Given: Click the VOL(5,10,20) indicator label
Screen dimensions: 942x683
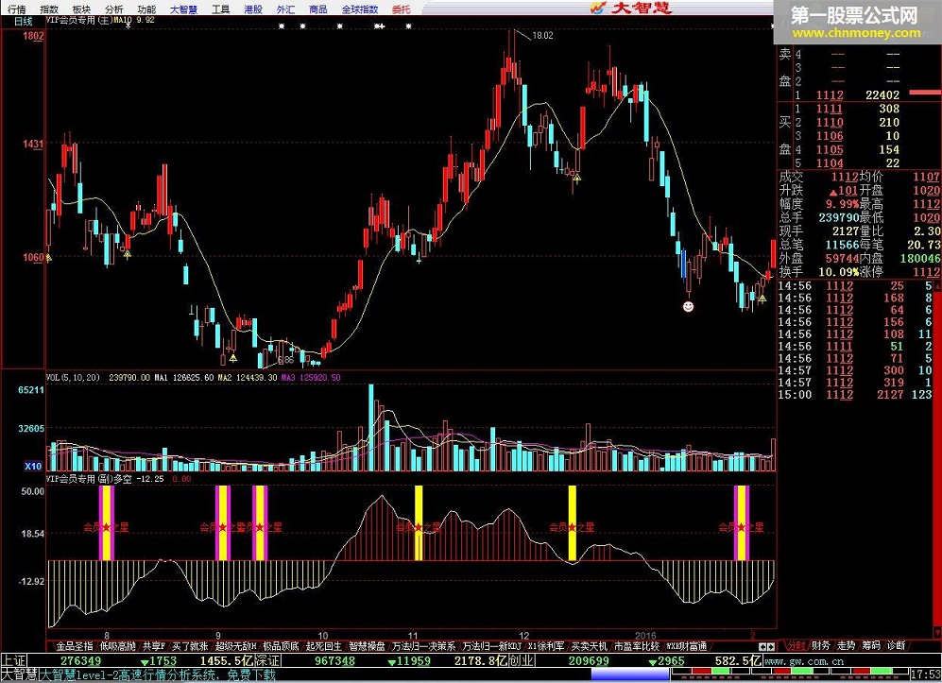Looking at the screenshot, I should (x=74, y=378).
